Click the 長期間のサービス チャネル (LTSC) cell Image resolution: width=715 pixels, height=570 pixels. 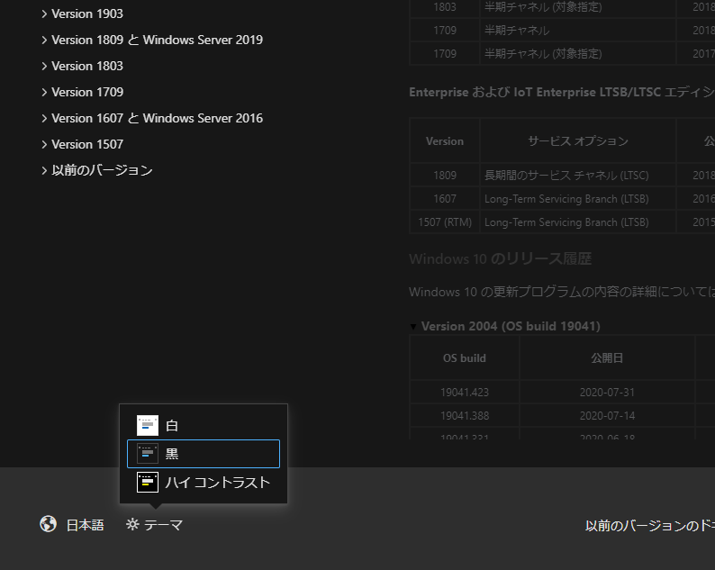click(578, 175)
